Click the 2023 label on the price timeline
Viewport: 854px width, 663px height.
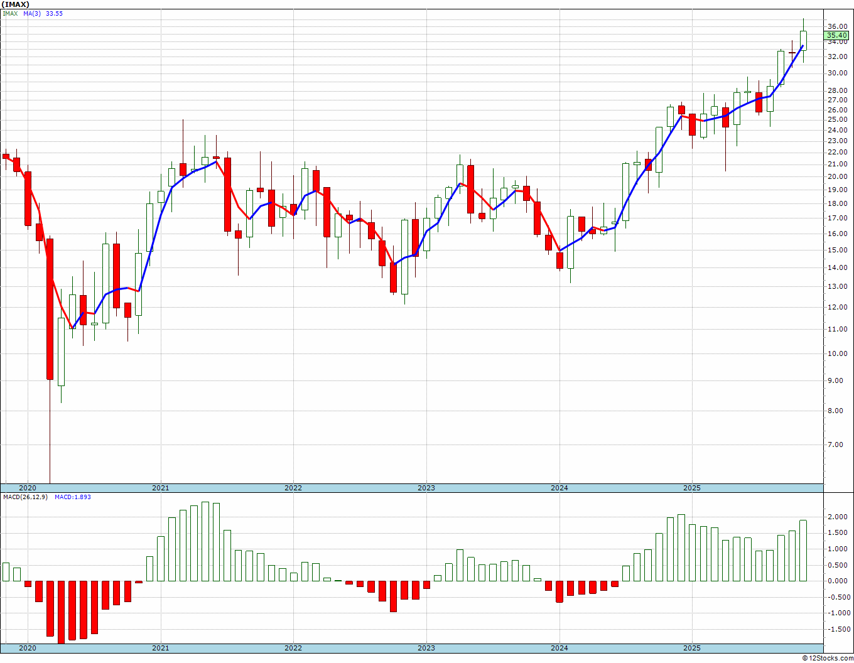[426, 488]
